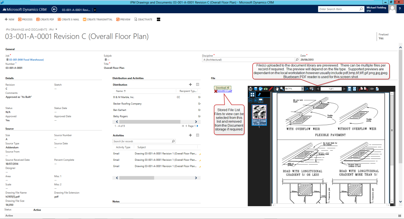The image size is (404, 219).
Task: Click the Create PDF command
Action: tap(45, 19)
